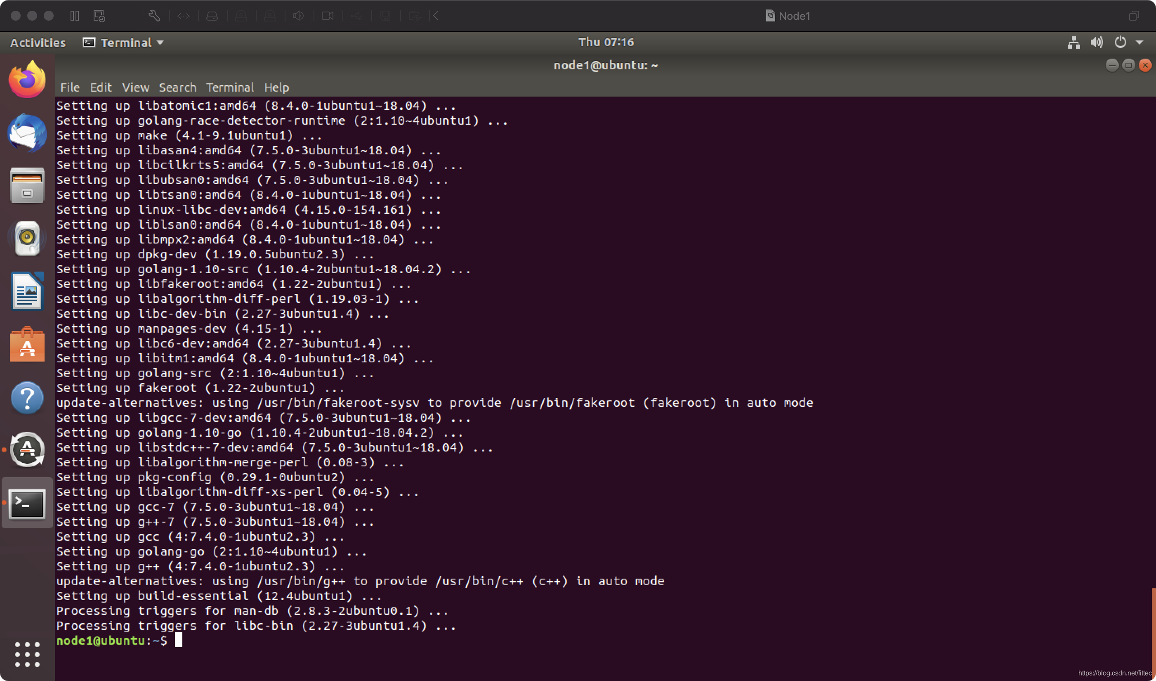1156x681 pixels.
Task: Pause the Node1 virtual machine
Action: click(75, 16)
